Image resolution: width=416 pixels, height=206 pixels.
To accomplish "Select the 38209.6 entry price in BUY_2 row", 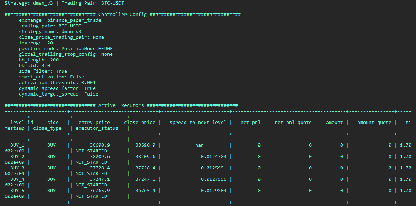I will coord(100,157).
